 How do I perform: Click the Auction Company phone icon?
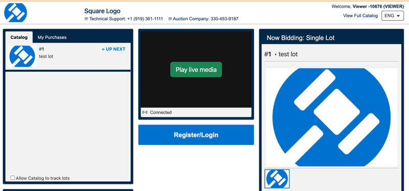[x=170, y=19]
